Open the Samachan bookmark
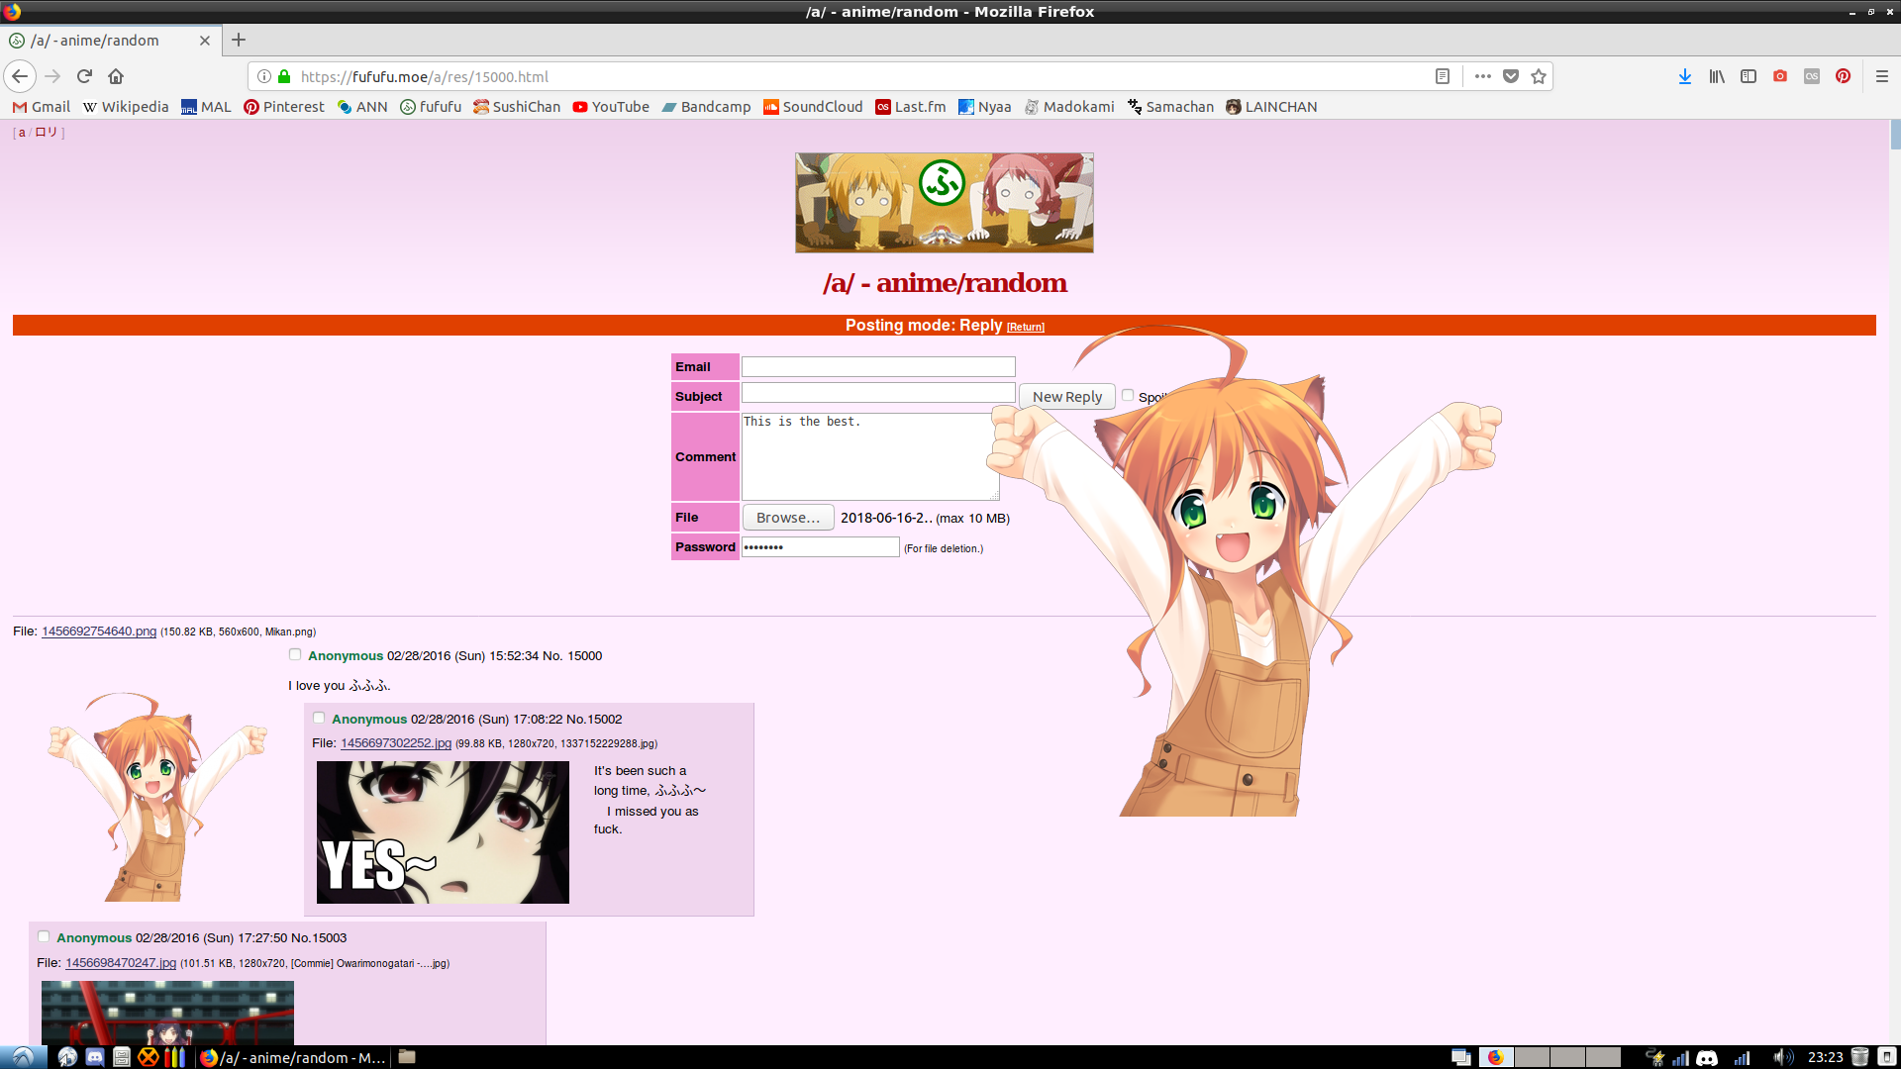Image resolution: width=1901 pixels, height=1069 pixels. (x=1170, y=107)
